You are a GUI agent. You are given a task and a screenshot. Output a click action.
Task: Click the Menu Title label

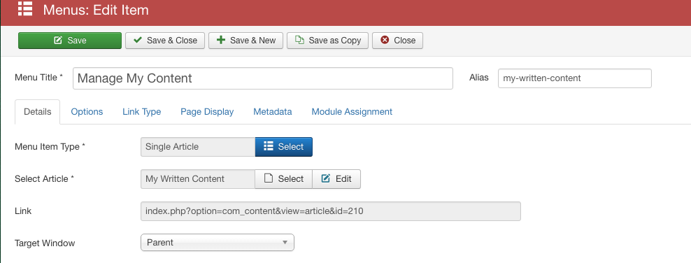(38, 78)
